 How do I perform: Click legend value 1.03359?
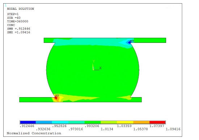point(124,126)
